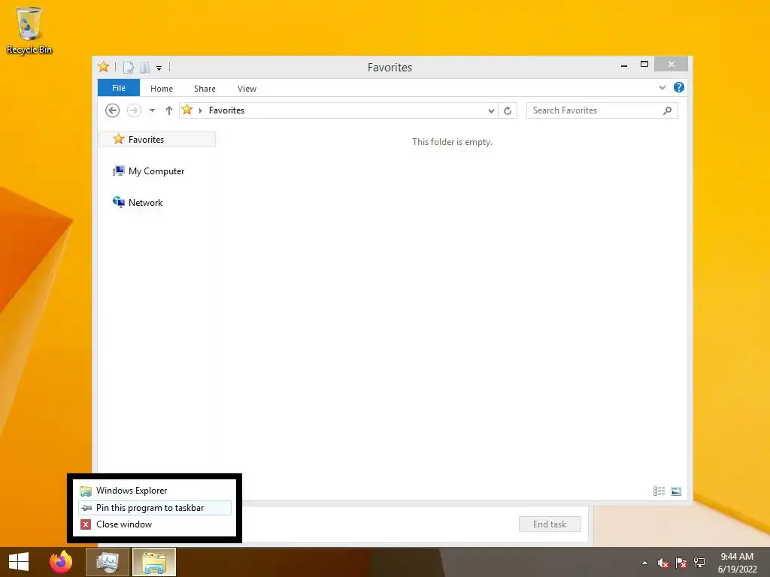Image resolution: width=770 pixels, height=577 pixels.
Task: Select Pin this program to taskbar
Action: pyautogui.click(x=155, y=508)
